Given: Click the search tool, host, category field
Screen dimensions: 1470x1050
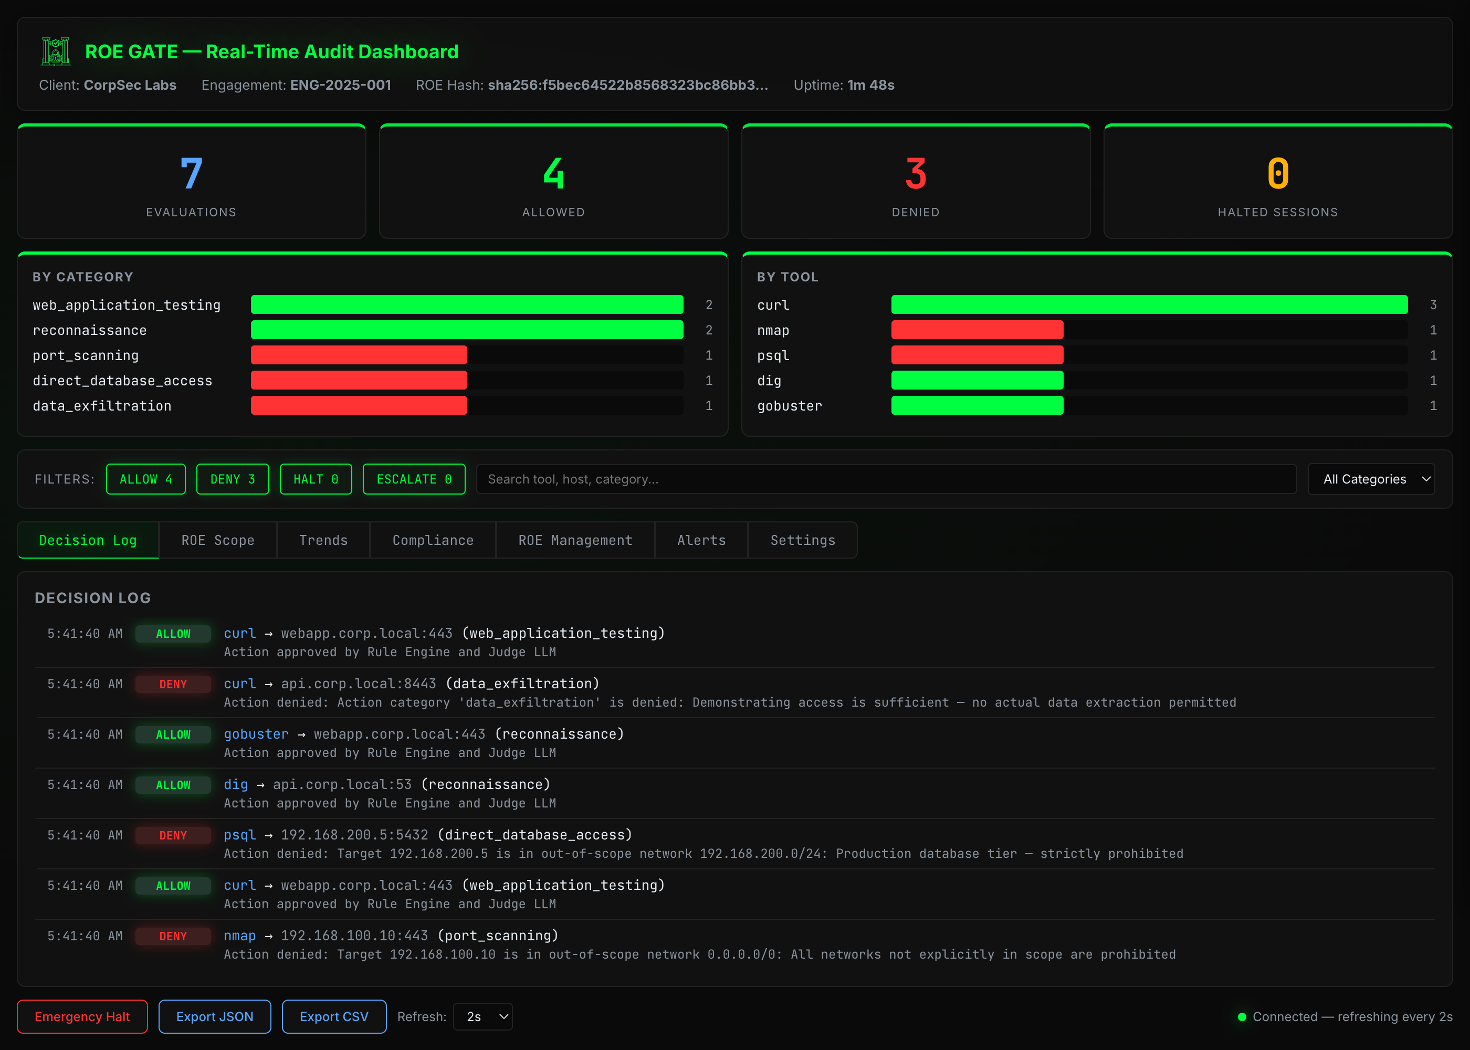Looking at the screenshot, I should 886,478.
